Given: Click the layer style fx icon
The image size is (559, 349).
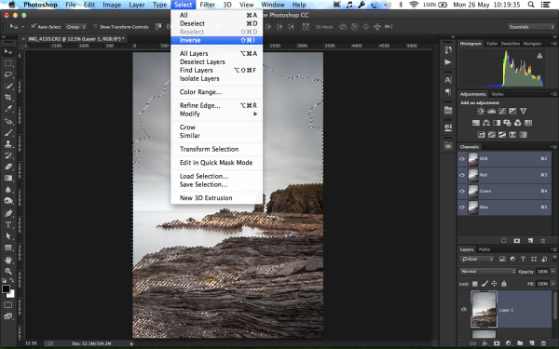Looking at the screenshot, I should [x=484, y=343].
